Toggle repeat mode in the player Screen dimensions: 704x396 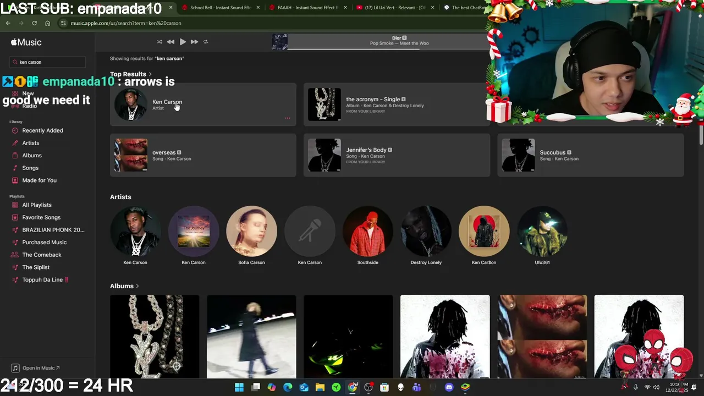click(206, 42)
